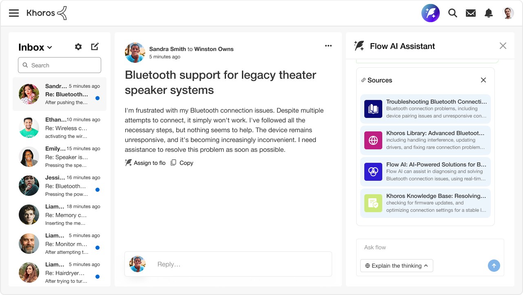The height and width of the screenshot is (295, 523).
Task: Open Emily's Re: Speaker conversation
Action: [x=60, y=157]
